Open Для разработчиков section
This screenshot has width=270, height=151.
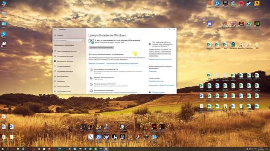click(x=64, y=91)
